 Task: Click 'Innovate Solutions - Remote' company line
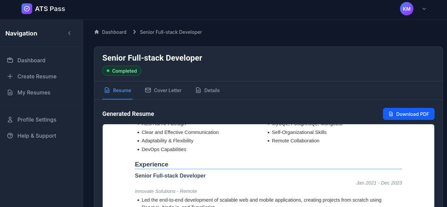click(x=166, y=191)
